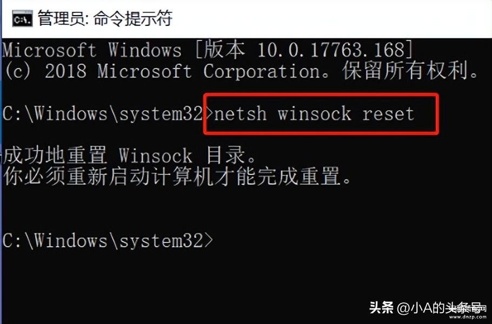This screenshot has height=324, width=492.
Task: Click the version number 10.0.17763.168
Action: [331, 50]
